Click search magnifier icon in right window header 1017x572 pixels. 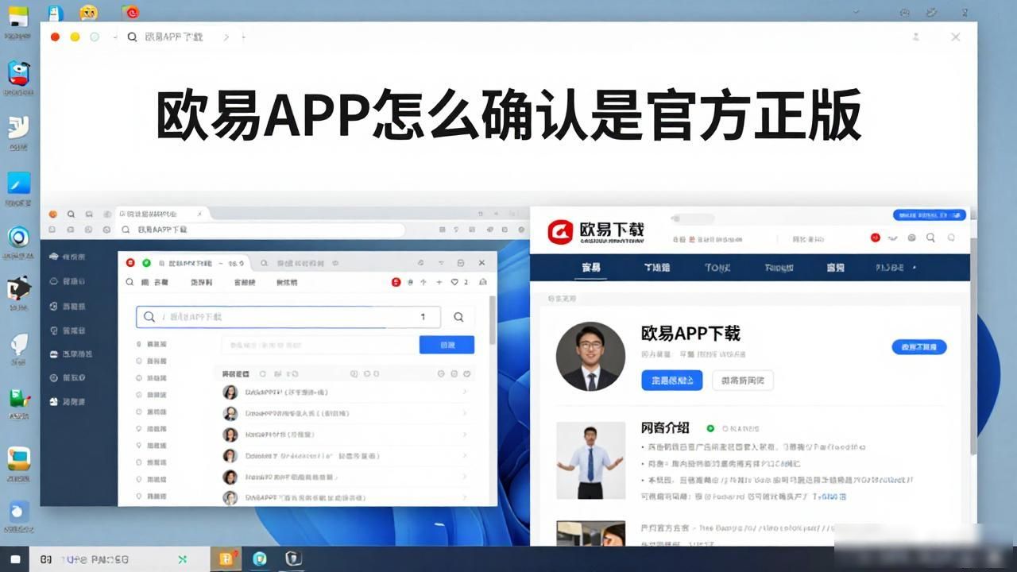click(x=930, y=238)
